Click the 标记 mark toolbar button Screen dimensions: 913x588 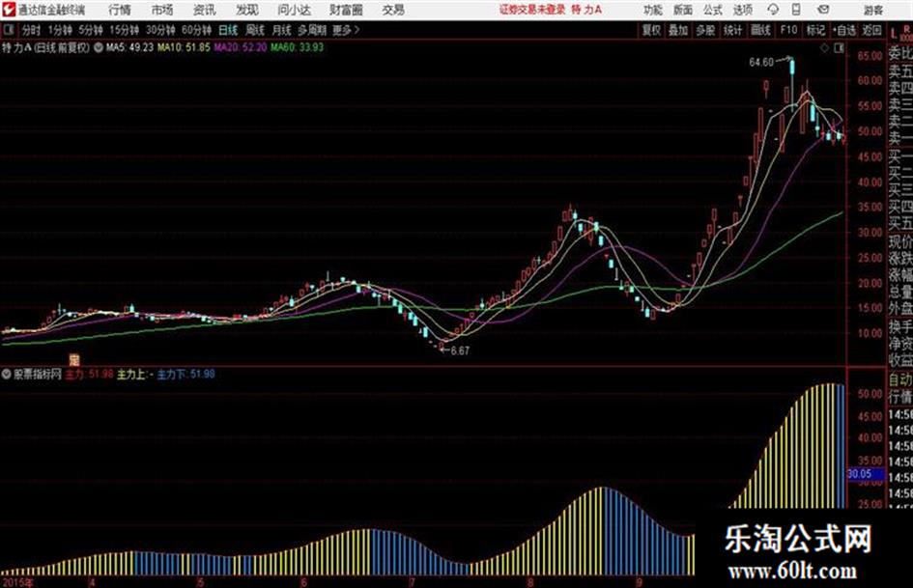tap(815, 30)
